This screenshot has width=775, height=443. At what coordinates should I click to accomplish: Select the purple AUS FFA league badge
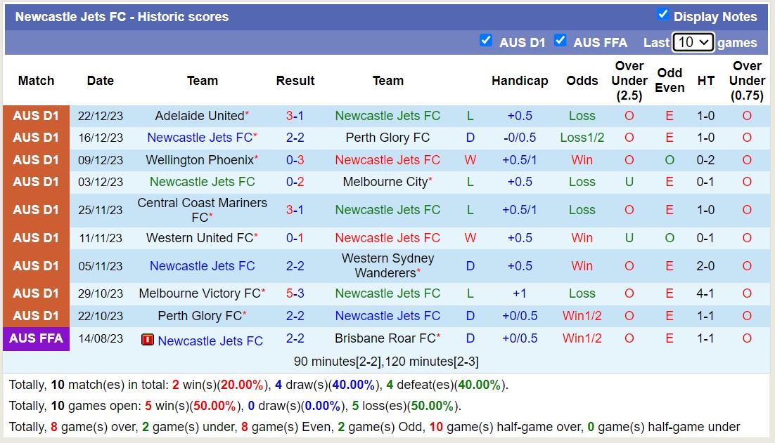click(x=36, y=339)
